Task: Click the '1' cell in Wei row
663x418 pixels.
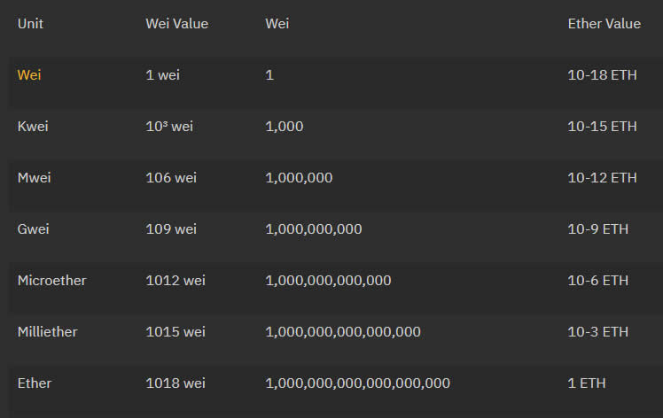Action: coord(269,75)
